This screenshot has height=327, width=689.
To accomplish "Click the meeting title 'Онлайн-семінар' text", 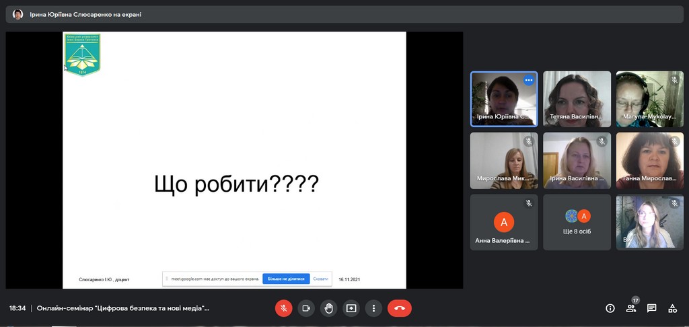I will (x=122, y=308).
